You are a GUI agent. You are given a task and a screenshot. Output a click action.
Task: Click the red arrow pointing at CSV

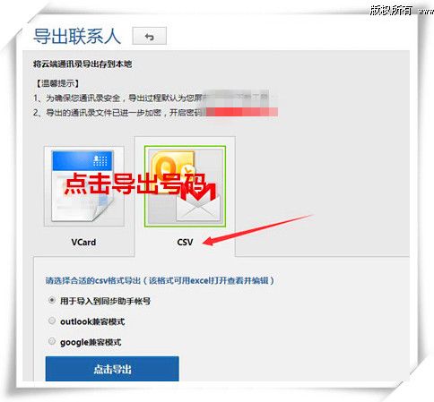coord(257,230)
